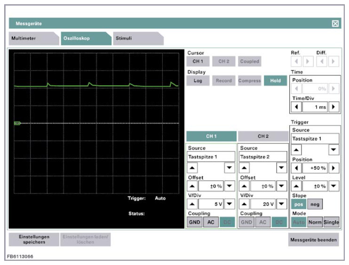Increase CH 2 V/Div with up arrow
The image size is (349, 265).
(x=244, y=204)
